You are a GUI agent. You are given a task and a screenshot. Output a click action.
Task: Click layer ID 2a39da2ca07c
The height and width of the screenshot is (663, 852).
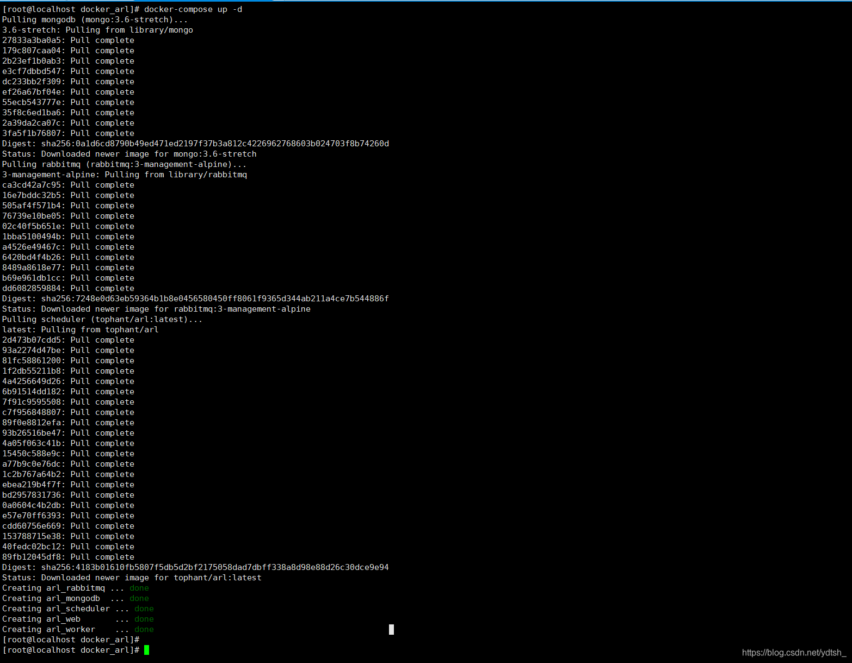(32, 123)
